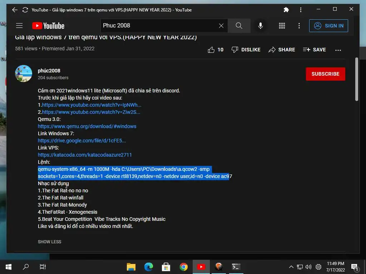The height and width of the screenshot is (274, 366).
Task: Open taskbar search
Action: 26,267
